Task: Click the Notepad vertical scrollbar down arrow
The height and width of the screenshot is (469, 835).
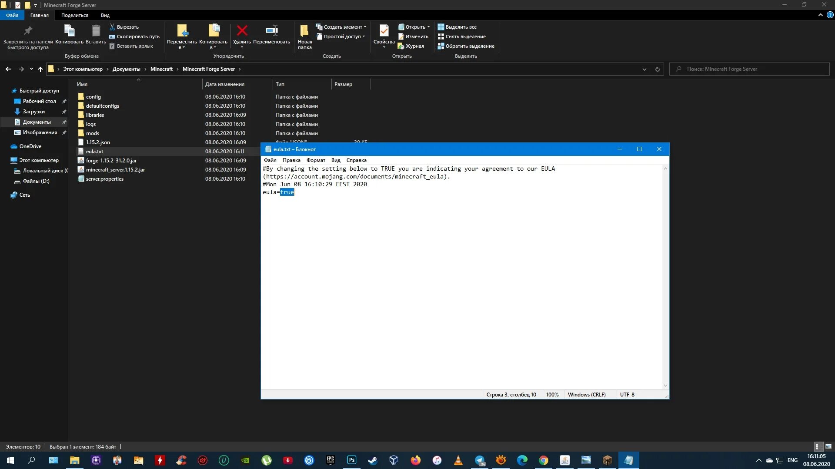Action: point(665,385)
